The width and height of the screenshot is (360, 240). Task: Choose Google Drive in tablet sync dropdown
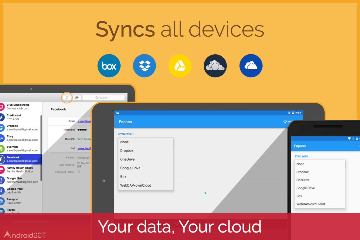[x=146, y=168]
